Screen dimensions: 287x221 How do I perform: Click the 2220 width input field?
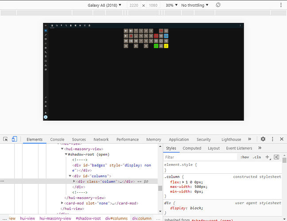click(134, 5)
